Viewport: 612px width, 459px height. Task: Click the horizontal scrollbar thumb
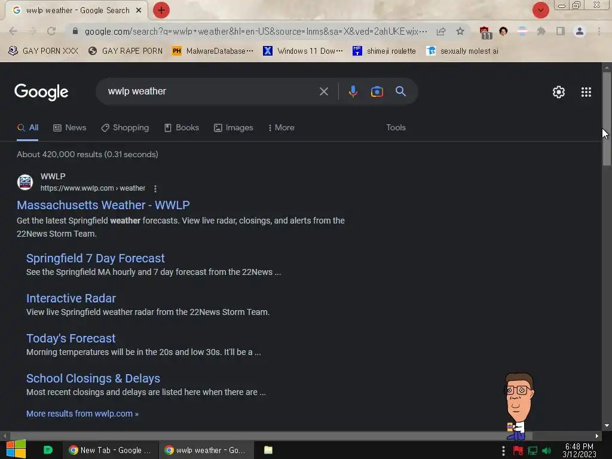pyautogui.click(x=271, y=436)
